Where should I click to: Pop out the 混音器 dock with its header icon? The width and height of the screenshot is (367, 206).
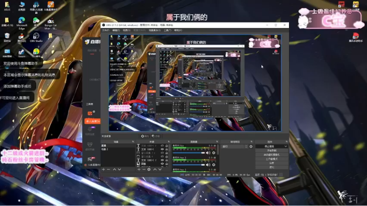pyautogui.click(x=217, y=141)
